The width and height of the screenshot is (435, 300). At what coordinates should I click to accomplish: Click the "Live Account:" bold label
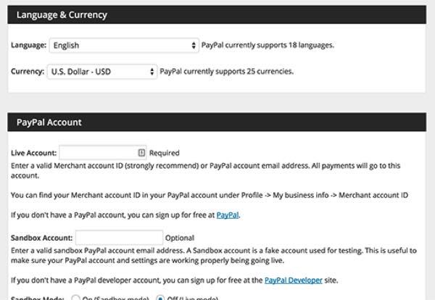[x=33, y=154]
